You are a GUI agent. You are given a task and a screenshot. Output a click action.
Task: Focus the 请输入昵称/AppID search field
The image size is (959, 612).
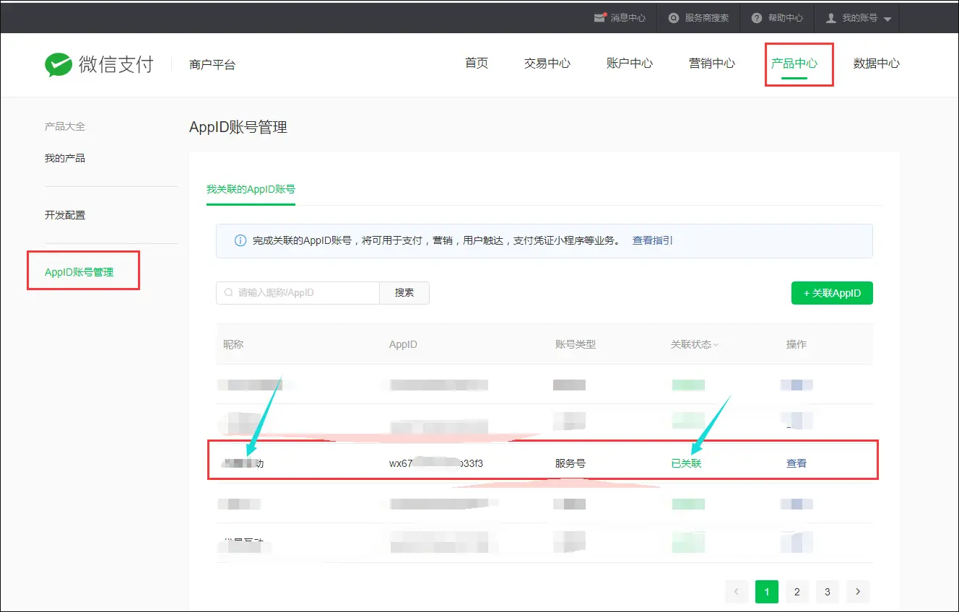click(298, 292)
